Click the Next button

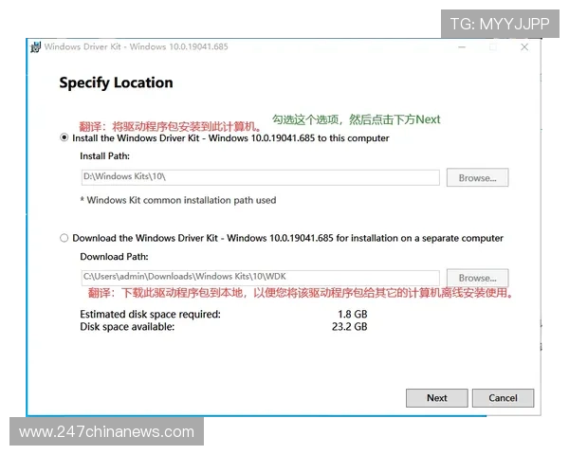[436, 398]
